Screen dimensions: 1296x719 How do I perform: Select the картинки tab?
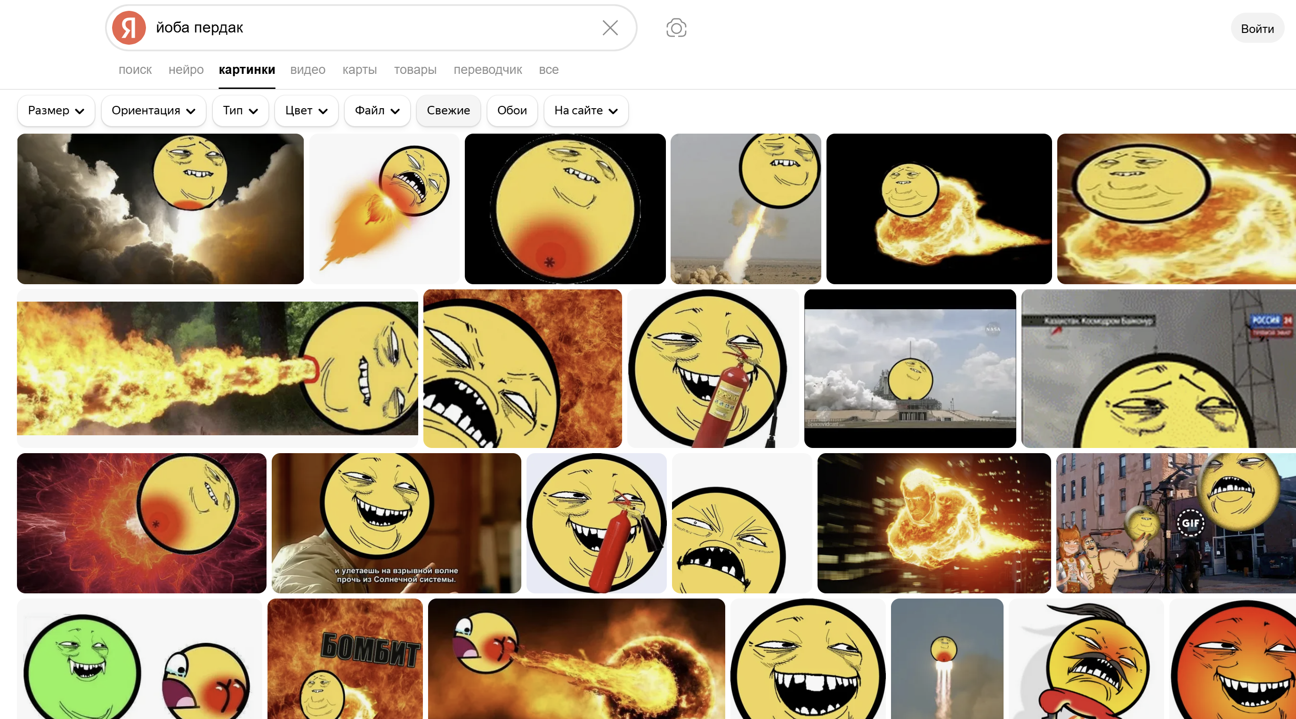[x=246, y=70]
